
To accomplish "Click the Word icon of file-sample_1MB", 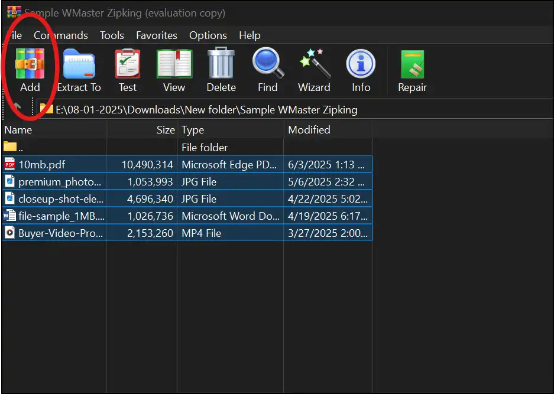I will [9, 216].
